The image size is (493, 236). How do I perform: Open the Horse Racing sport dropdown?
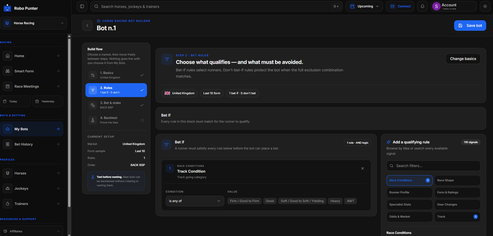tap(33, 23)
